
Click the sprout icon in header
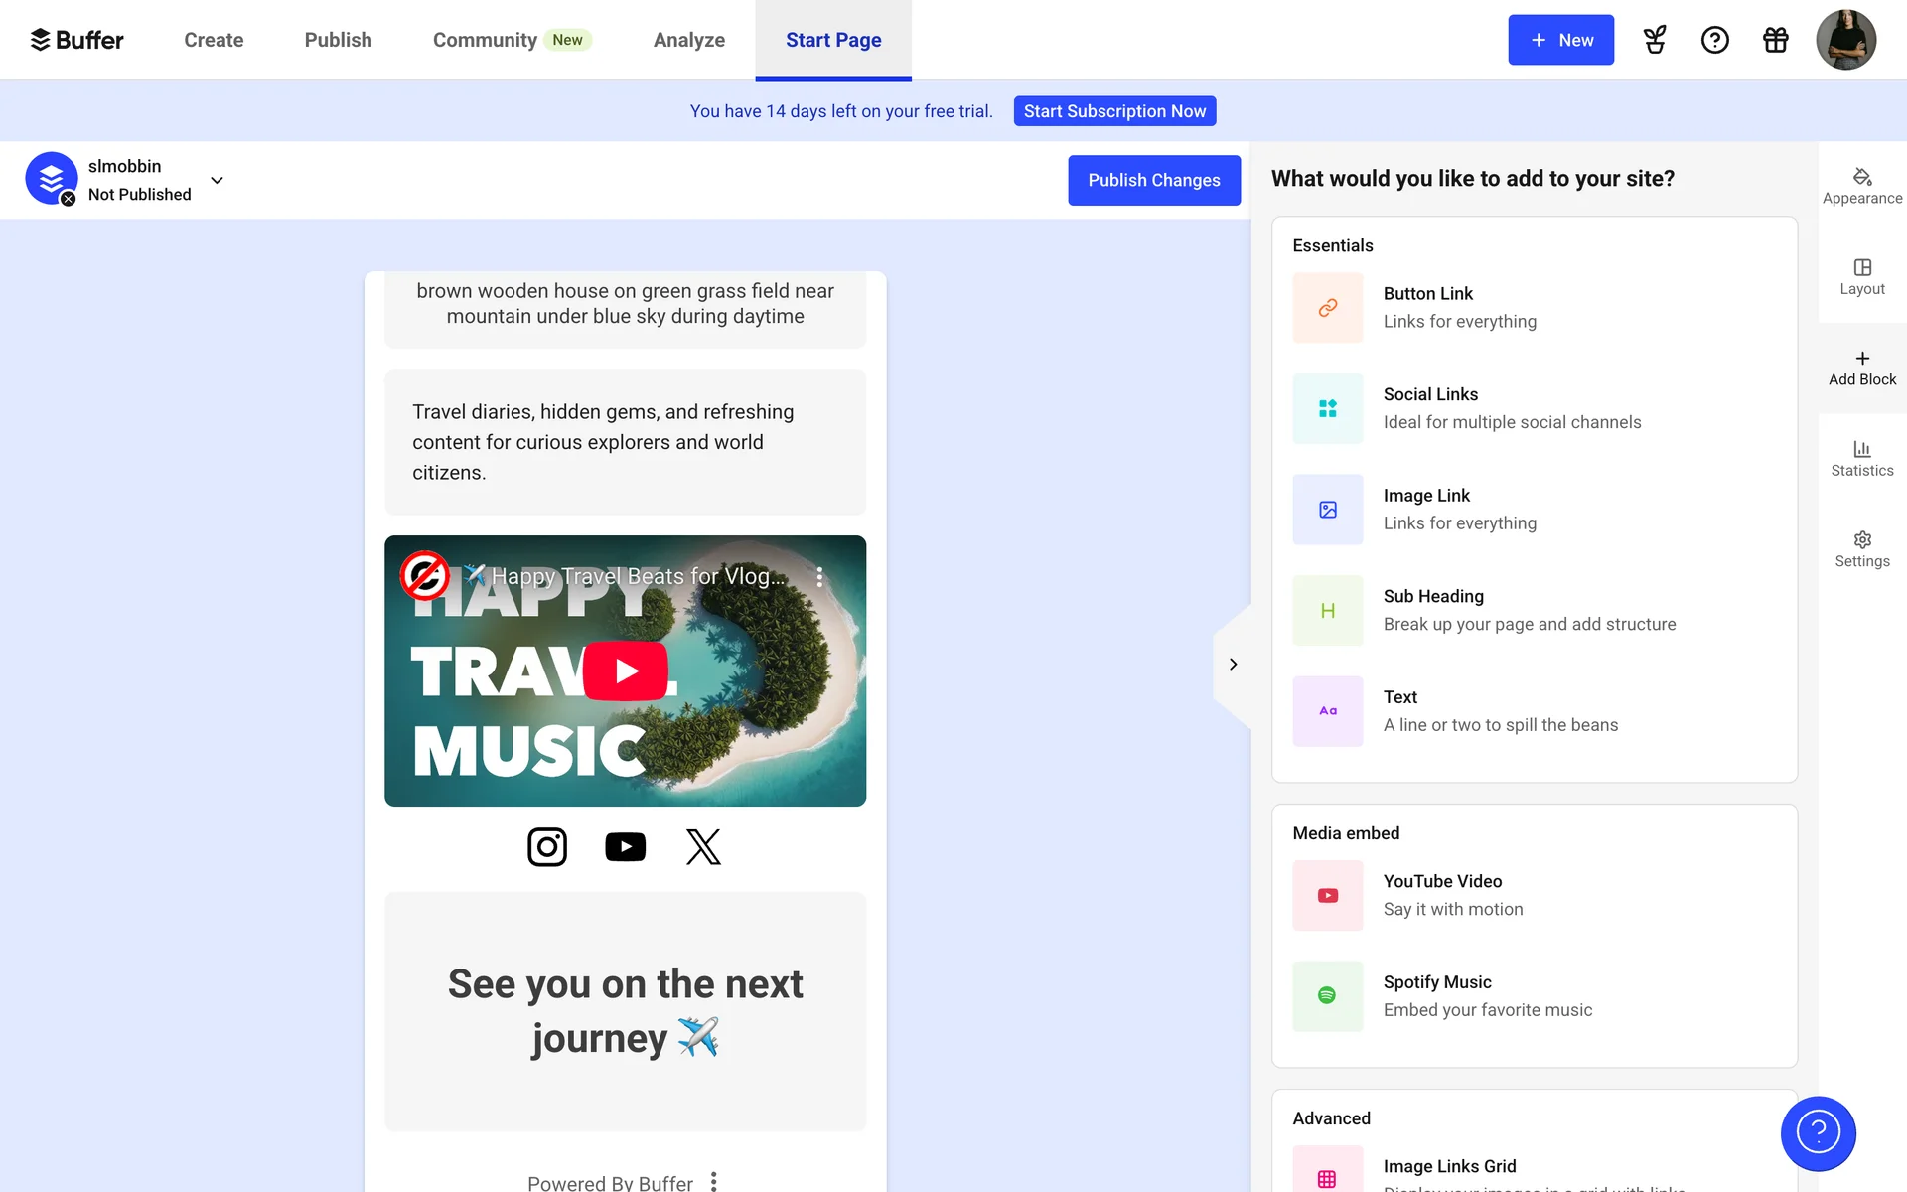coord(1654,40)
